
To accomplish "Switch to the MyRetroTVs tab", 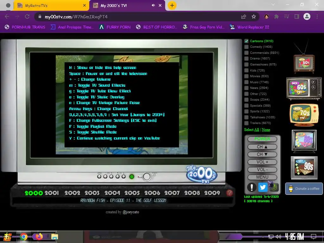I will [51, 6].
